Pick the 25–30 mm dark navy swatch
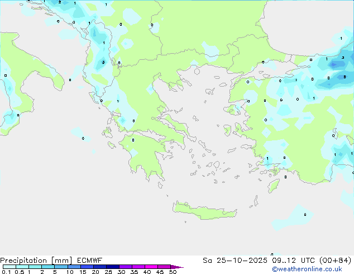Screen dimensions: 354x274 tap(112, 267)
